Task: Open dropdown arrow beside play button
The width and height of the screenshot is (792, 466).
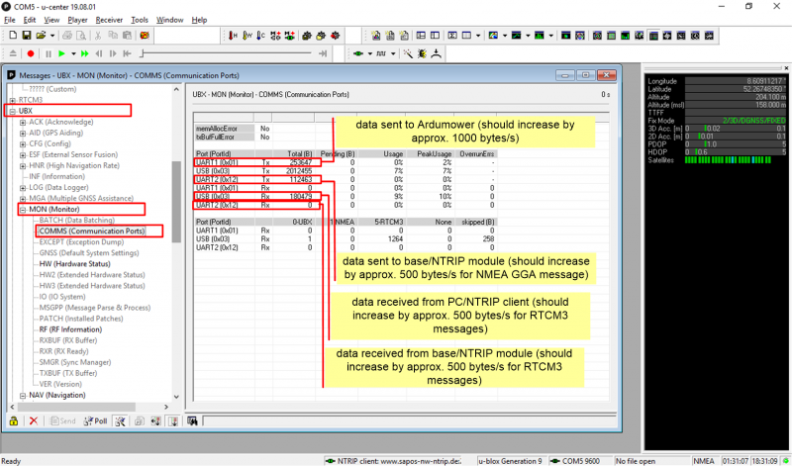Action: coord(73,53)
